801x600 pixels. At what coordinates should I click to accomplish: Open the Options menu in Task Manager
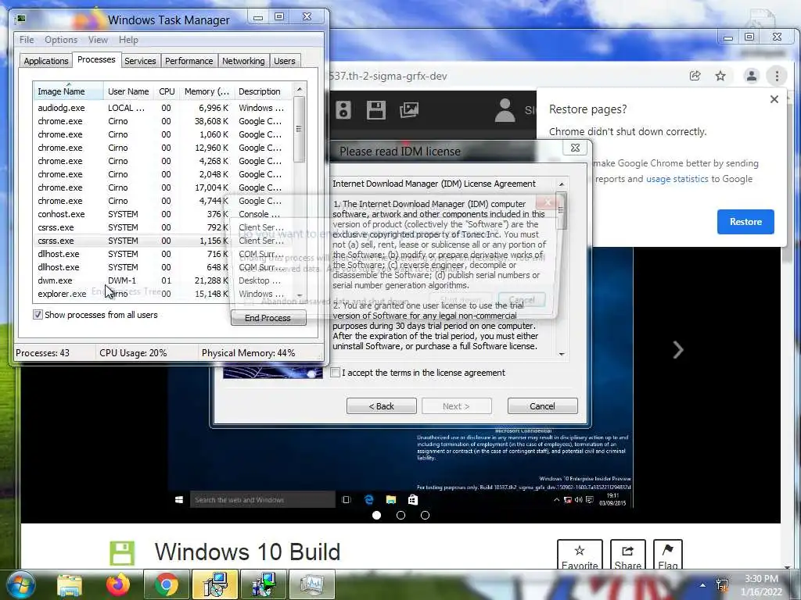61,40
